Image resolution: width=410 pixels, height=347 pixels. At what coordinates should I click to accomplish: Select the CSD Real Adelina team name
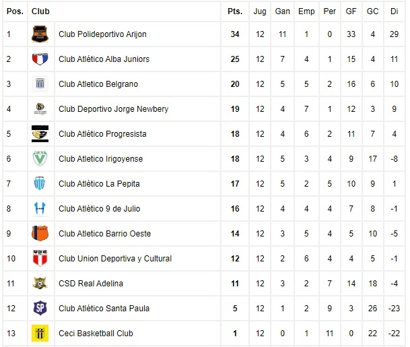[x=91, y=284]
